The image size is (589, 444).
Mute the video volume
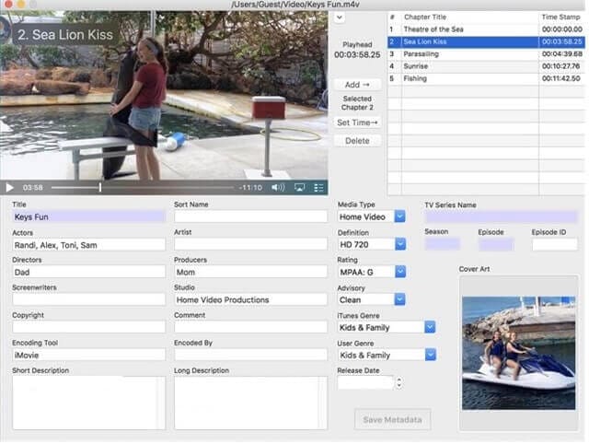(278, 187)
